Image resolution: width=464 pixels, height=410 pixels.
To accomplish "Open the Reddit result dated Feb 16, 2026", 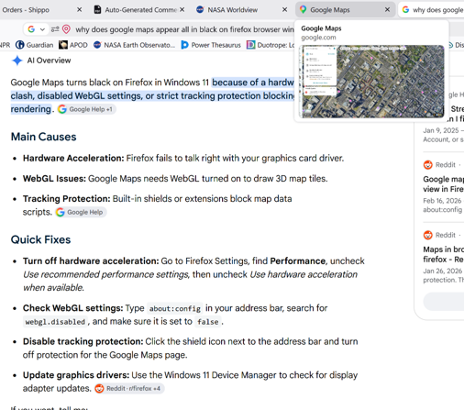I will pyautogui.click(x=443, y=184).
